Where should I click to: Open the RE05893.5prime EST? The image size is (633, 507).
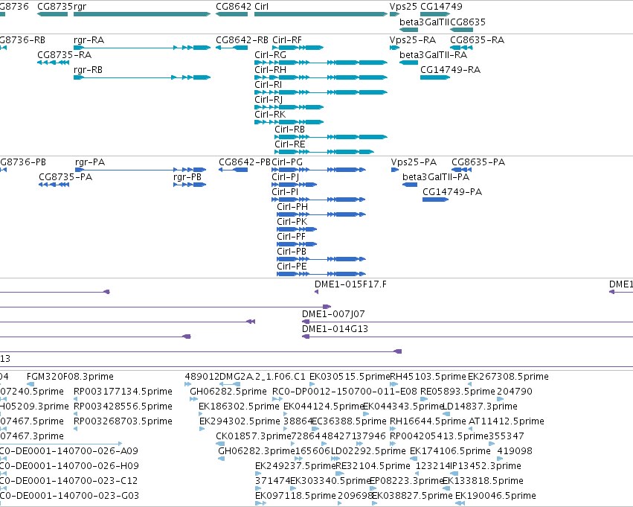(x=424, y=399)
